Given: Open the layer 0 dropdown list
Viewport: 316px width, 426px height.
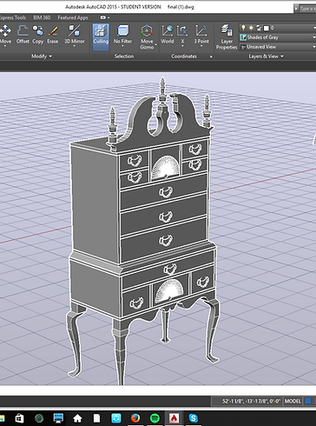Looking at the screenshot, I should (278, 28).
